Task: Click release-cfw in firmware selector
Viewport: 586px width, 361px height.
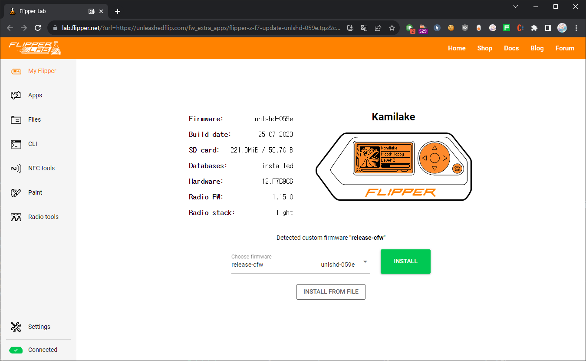Action: [247, 264]
